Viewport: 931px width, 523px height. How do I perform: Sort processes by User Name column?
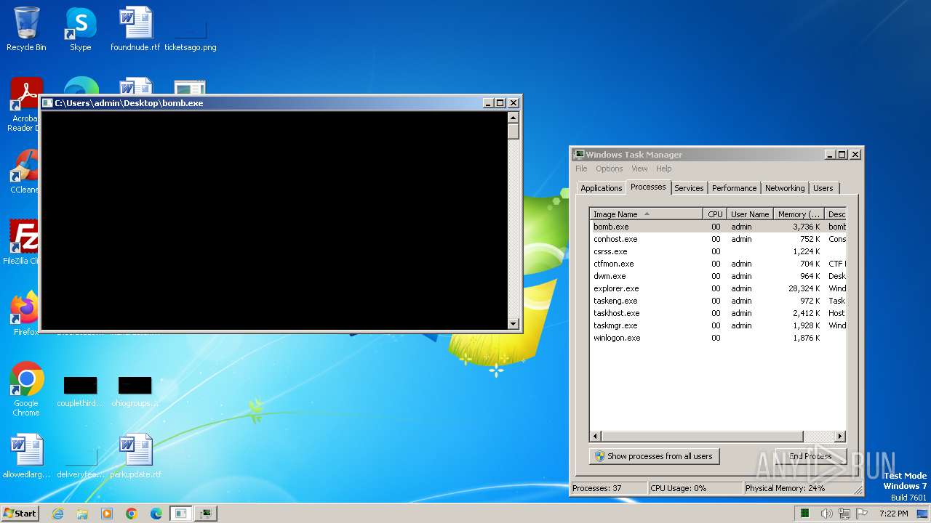(750, 214)
